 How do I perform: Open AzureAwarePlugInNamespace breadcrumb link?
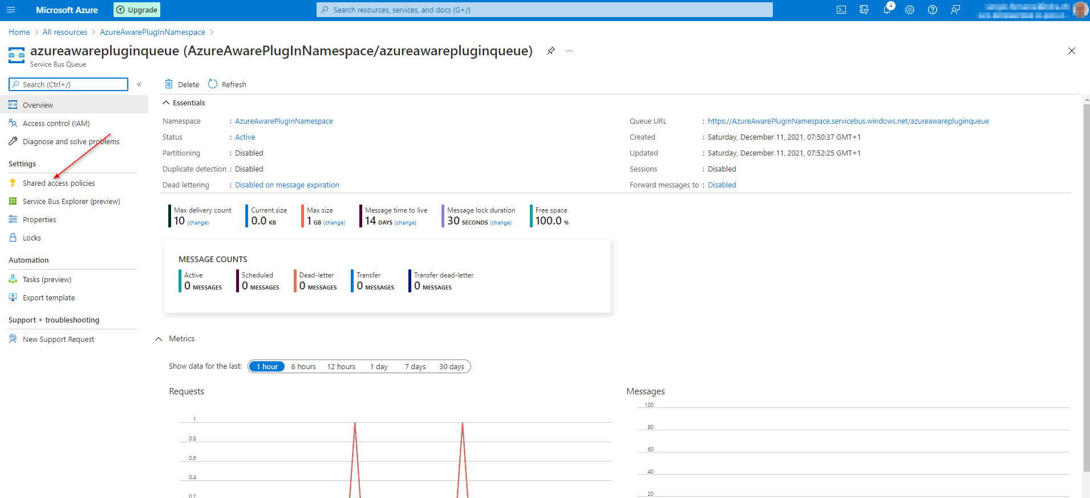(x=152, y=32)
